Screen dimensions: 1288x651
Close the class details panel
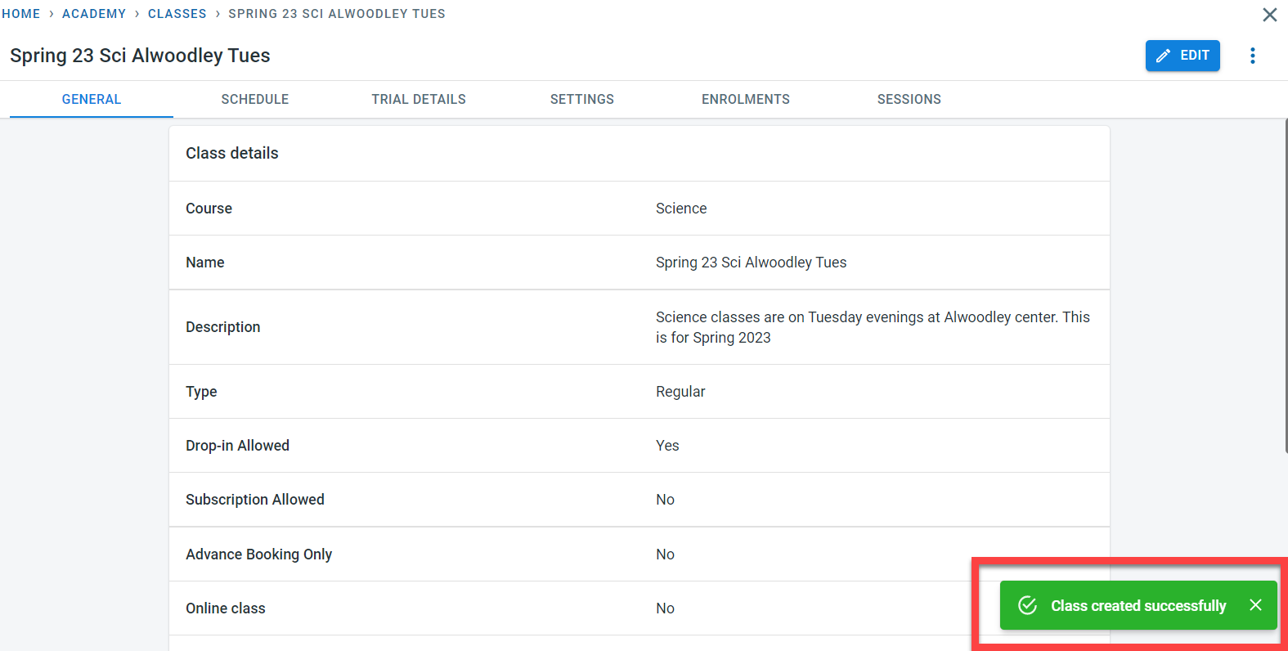click(x=1269, y=15)
